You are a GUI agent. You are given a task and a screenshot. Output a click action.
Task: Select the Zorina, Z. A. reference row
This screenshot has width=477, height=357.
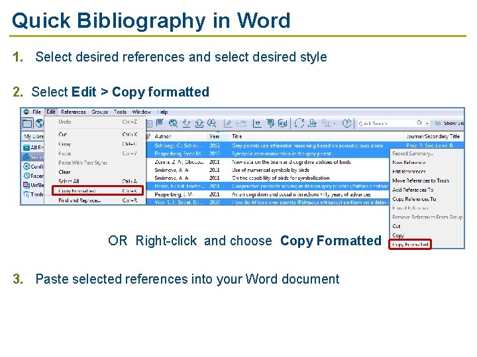[268, 162]
